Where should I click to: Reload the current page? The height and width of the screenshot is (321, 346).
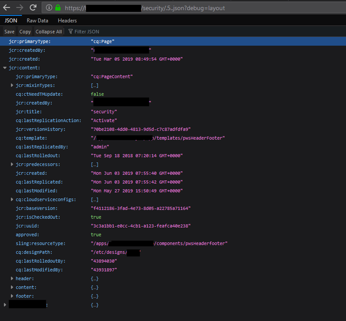tap(33, 7)
